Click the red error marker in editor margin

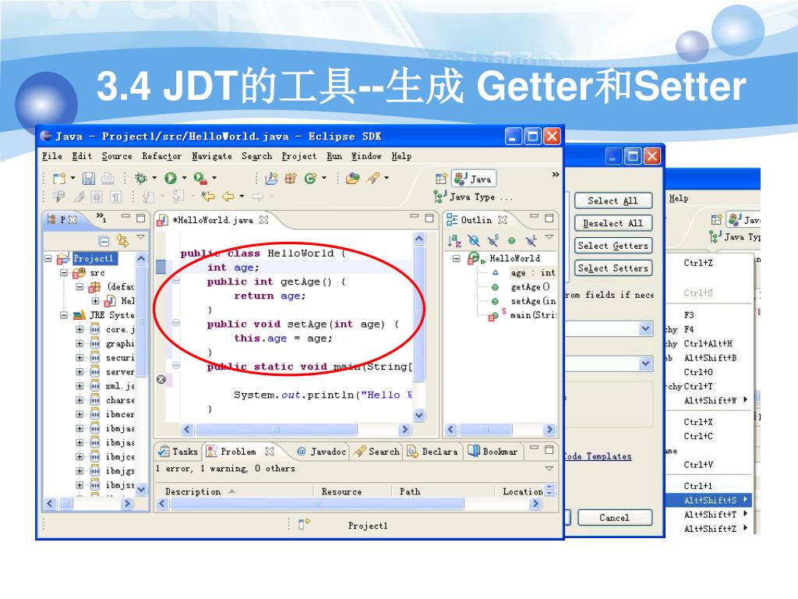tap(161, 380)
